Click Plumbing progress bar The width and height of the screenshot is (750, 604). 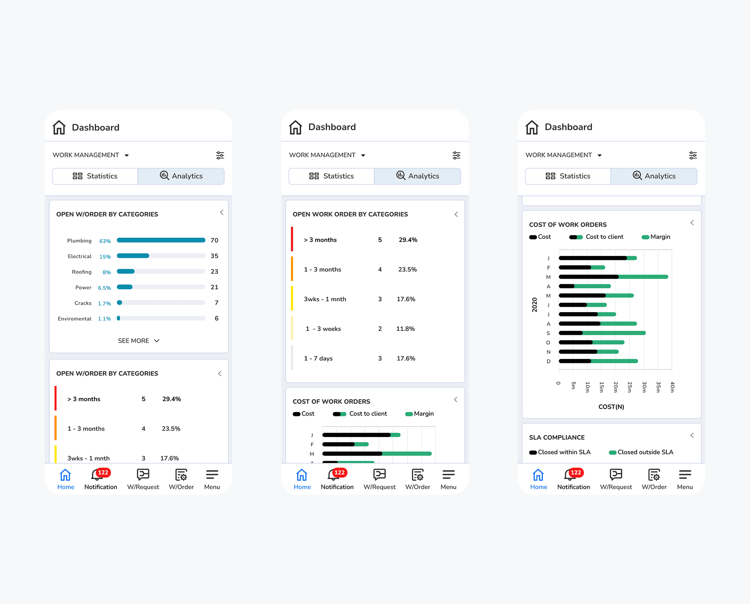coord(161,240)
